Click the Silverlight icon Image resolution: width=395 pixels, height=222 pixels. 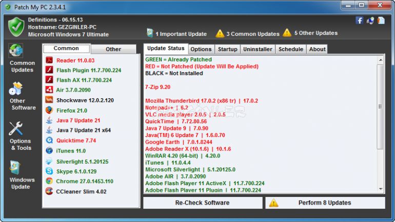click(49, 161)
